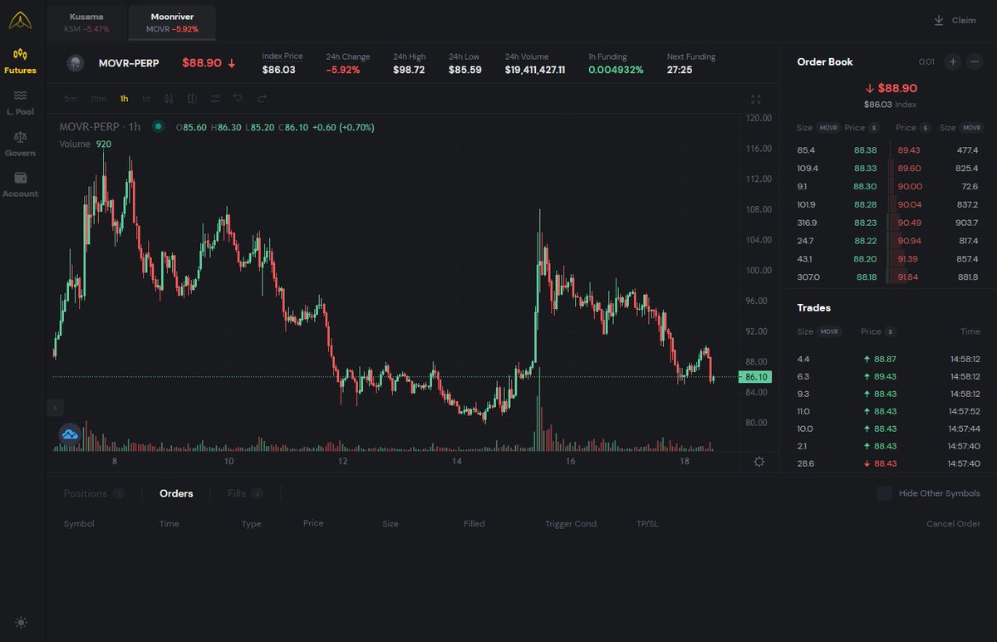Open the candlestick chart type selector

click(169, 99)
